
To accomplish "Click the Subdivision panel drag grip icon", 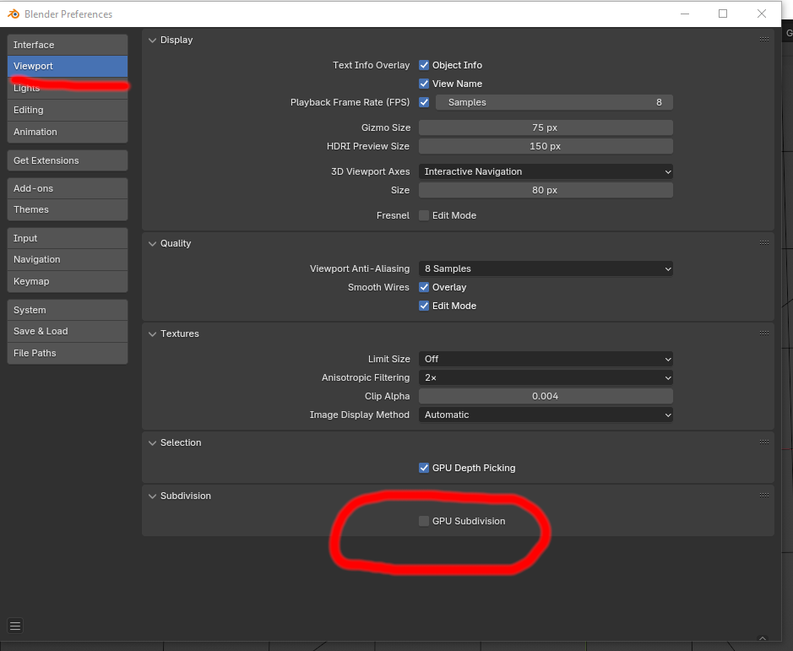I will [763, 496].
